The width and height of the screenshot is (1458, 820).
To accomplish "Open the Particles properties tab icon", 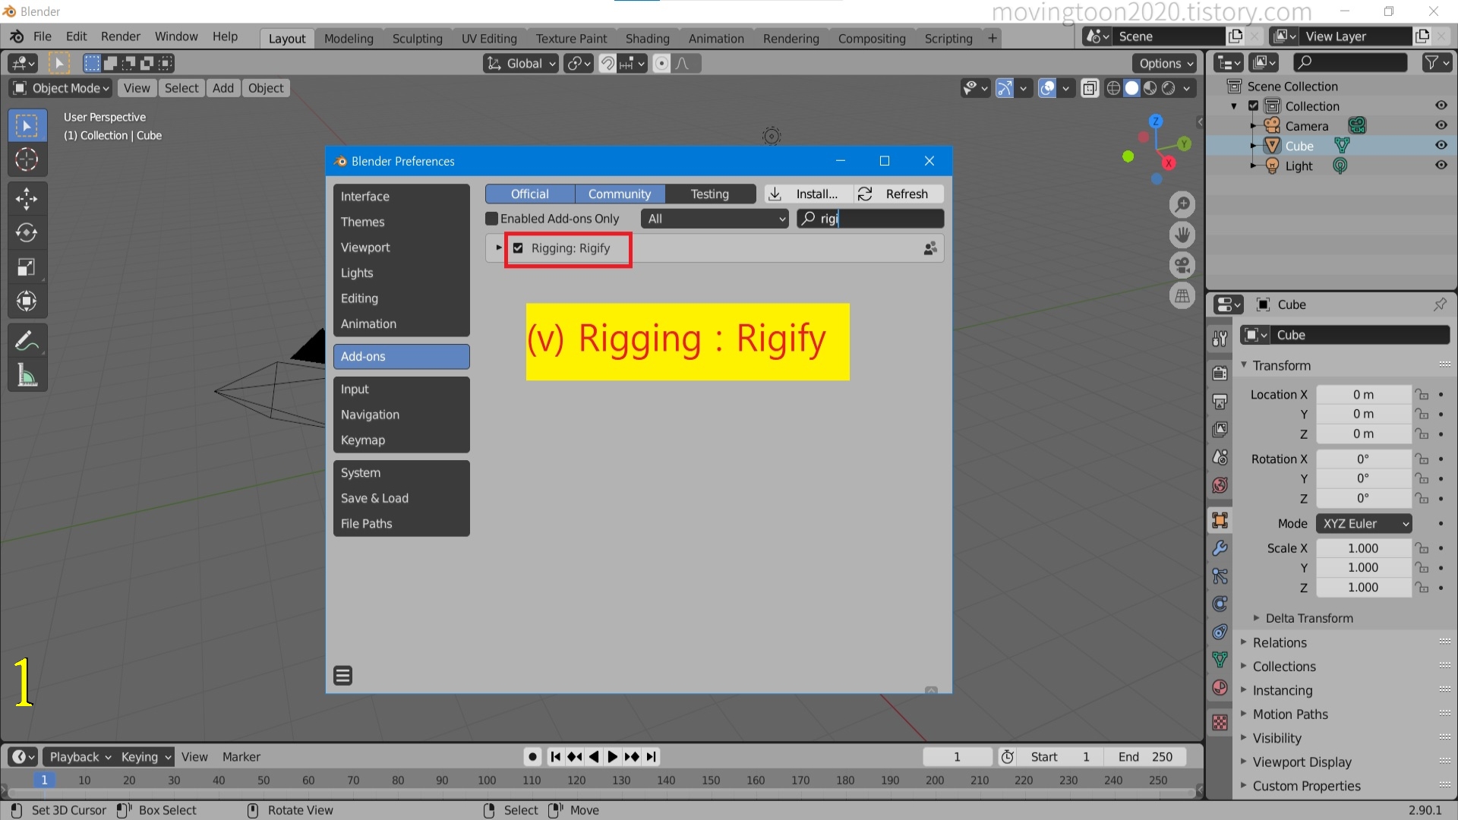I will click(x=1220, y=576).
